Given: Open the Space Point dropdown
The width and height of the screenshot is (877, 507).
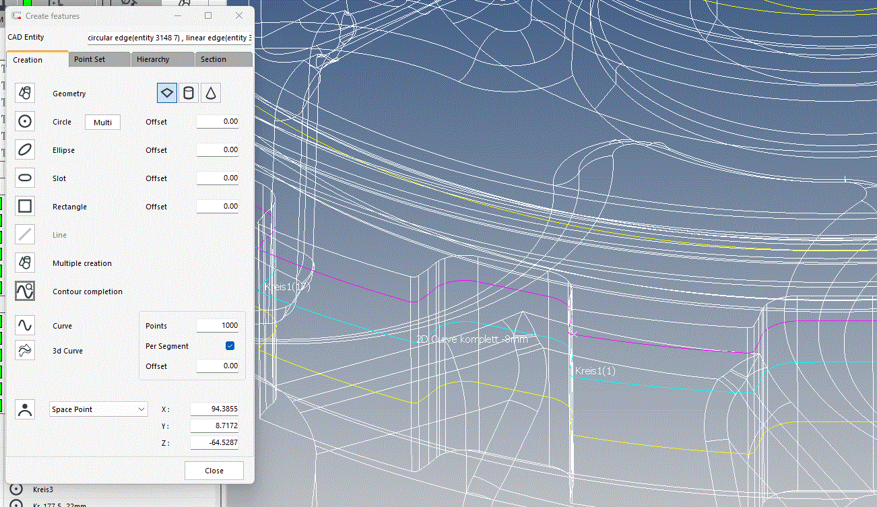Looking at the screenshot, I should pyautogui.click(x=98, y=409).
